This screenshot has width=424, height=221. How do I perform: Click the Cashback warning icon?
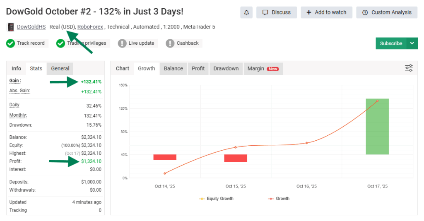(170, 43)
